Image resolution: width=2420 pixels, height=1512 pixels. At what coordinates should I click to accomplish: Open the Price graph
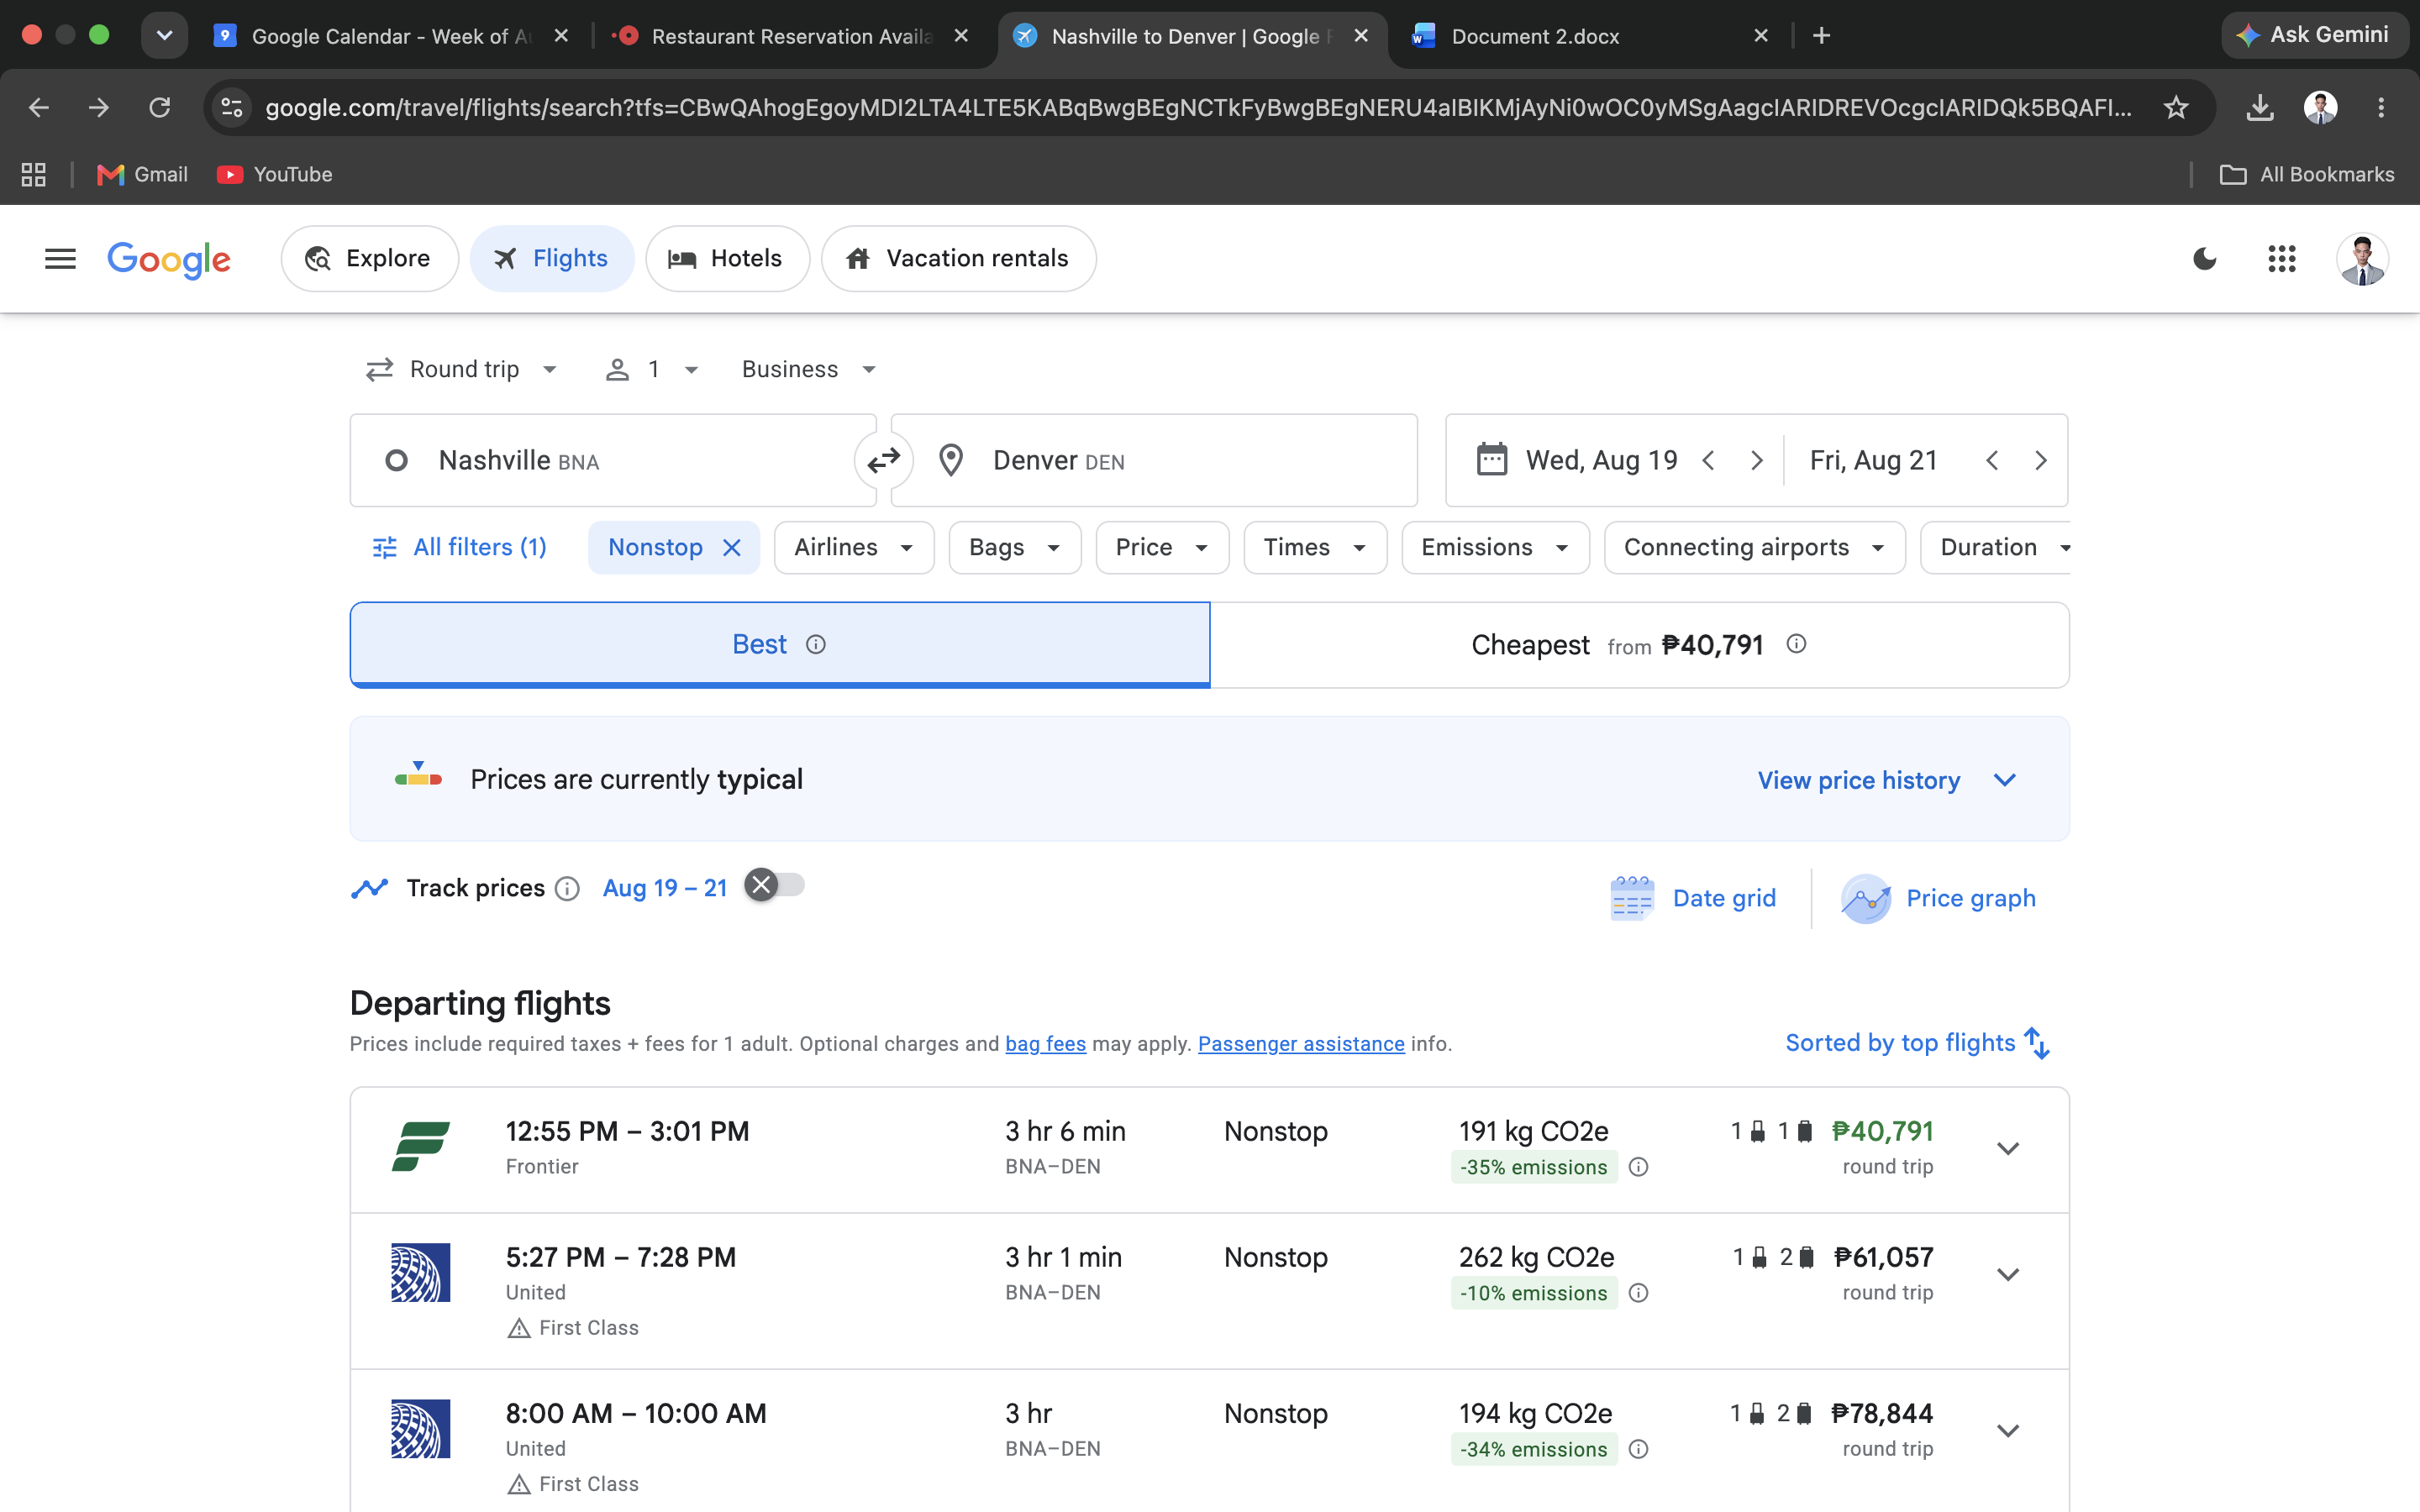(1938, 898)
